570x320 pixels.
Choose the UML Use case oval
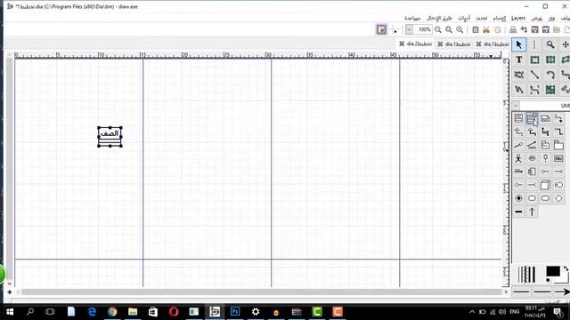[x=532, y=158]
